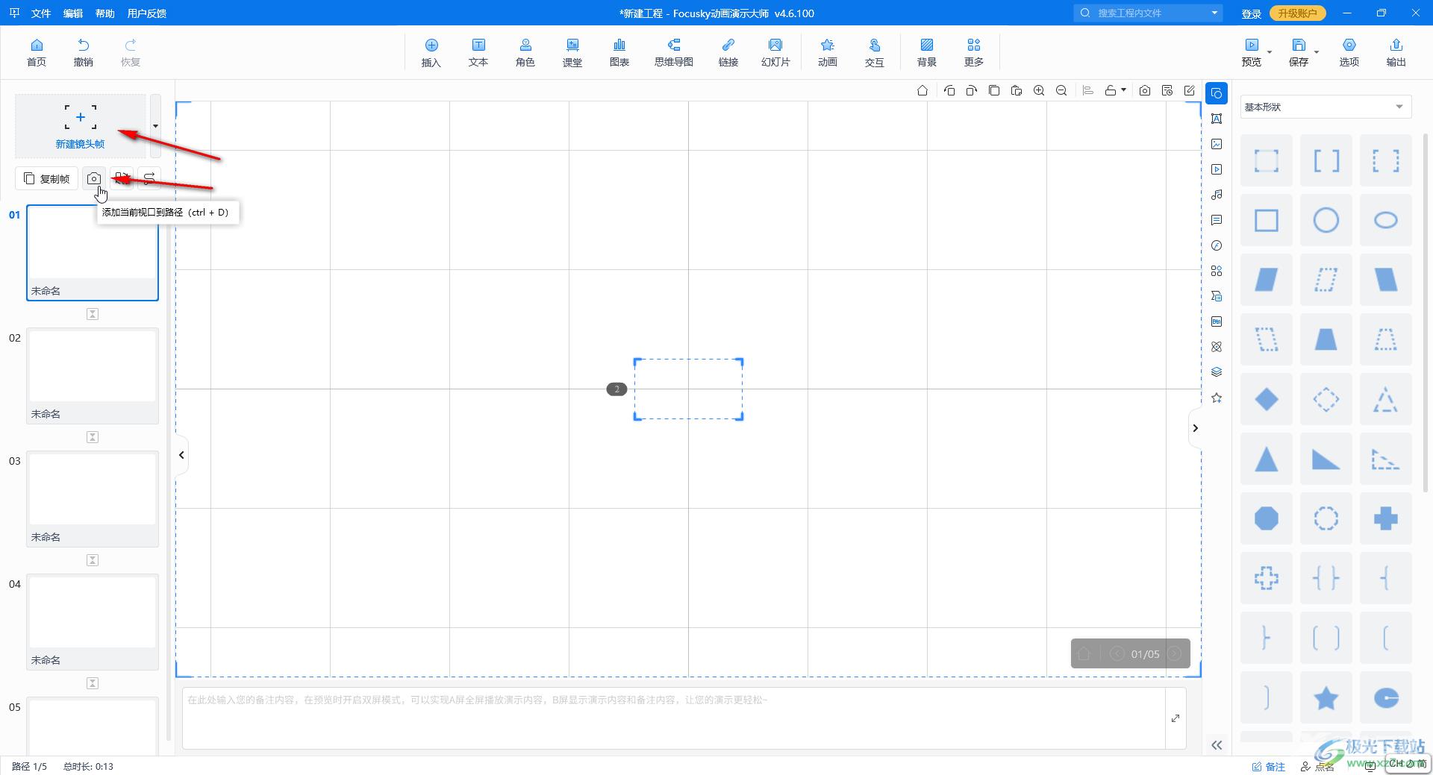Open the 角色 character tool

pos(525,52)
